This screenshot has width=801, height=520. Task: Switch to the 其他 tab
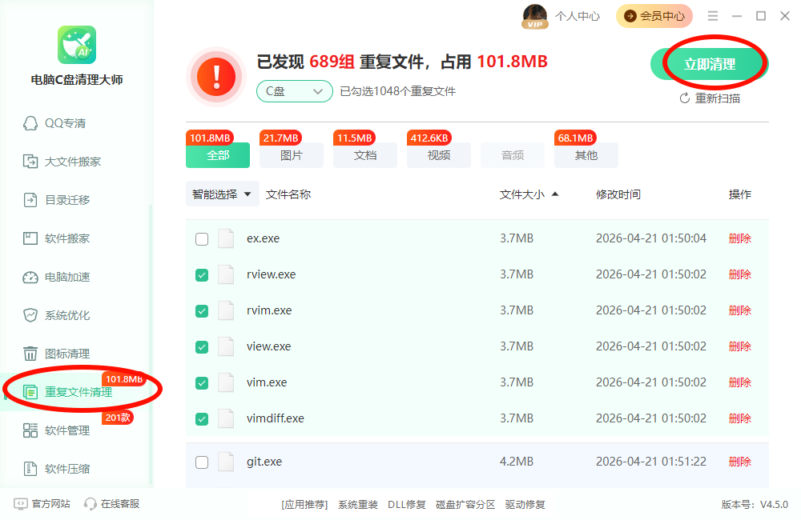(586, 155)
